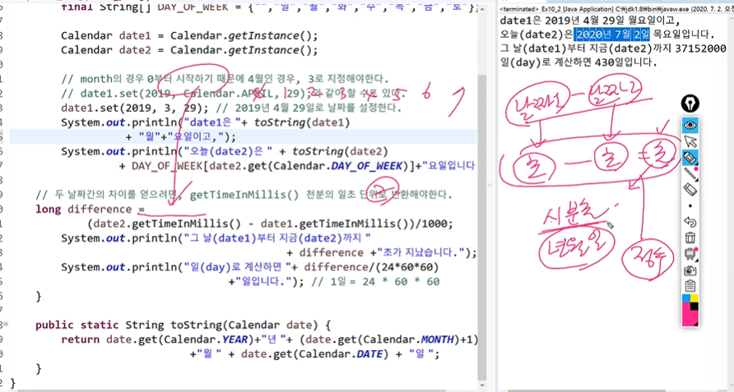Pick the black color swatch

click(x=695, y=307)
